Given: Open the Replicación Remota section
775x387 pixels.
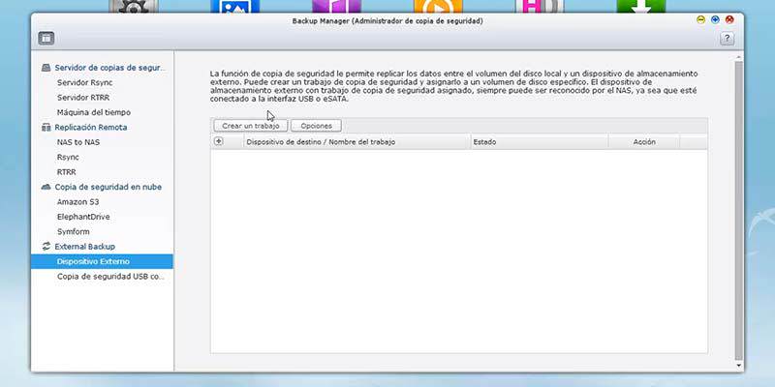Looking at the screenshot, I should [90, 127].
